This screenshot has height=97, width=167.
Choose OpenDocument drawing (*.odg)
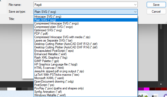[x=85, y=81]
